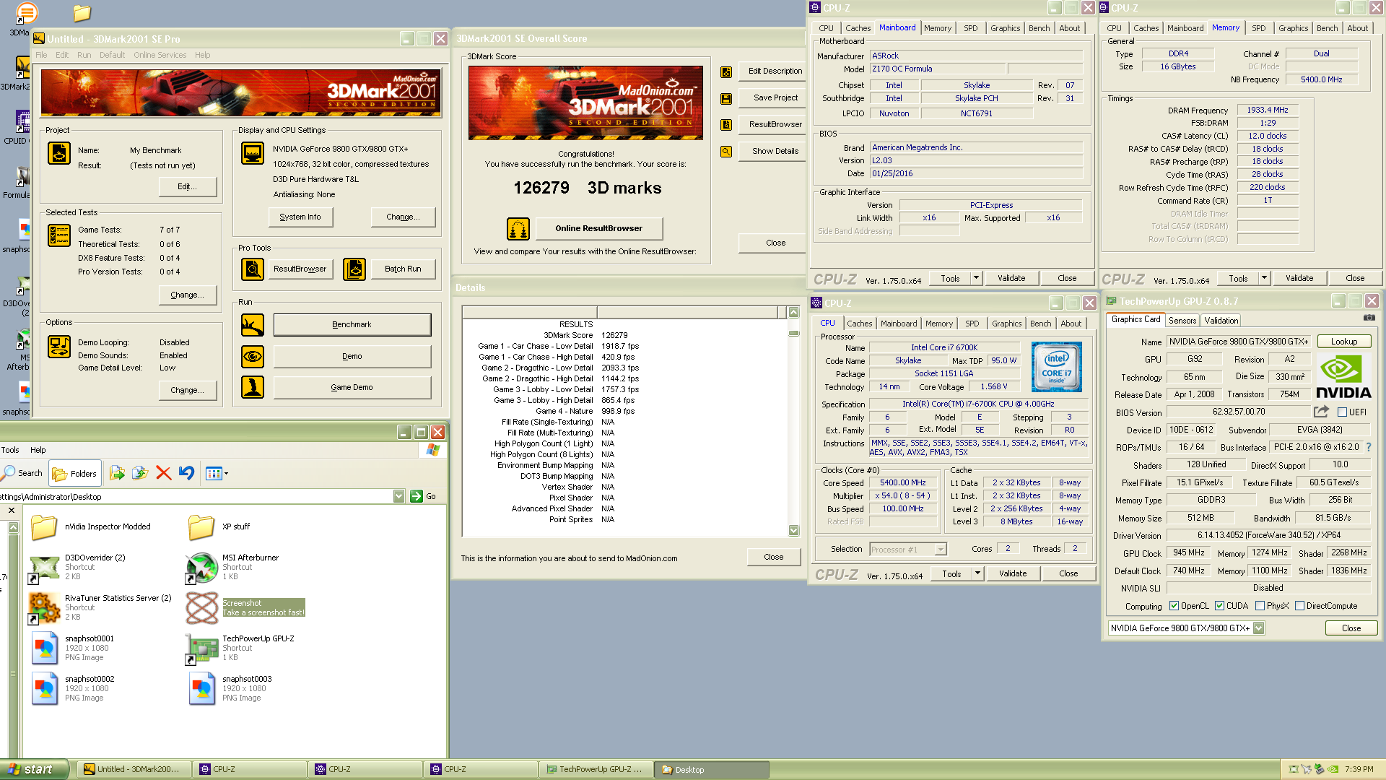1386x780 pixels.
Task: Switch to Desktop taskbar item
Action: [x=711, y=769]
